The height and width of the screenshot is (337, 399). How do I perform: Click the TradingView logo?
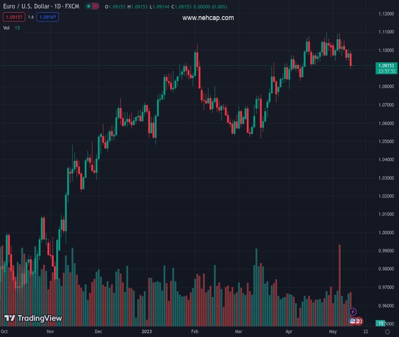click(33, 318)
